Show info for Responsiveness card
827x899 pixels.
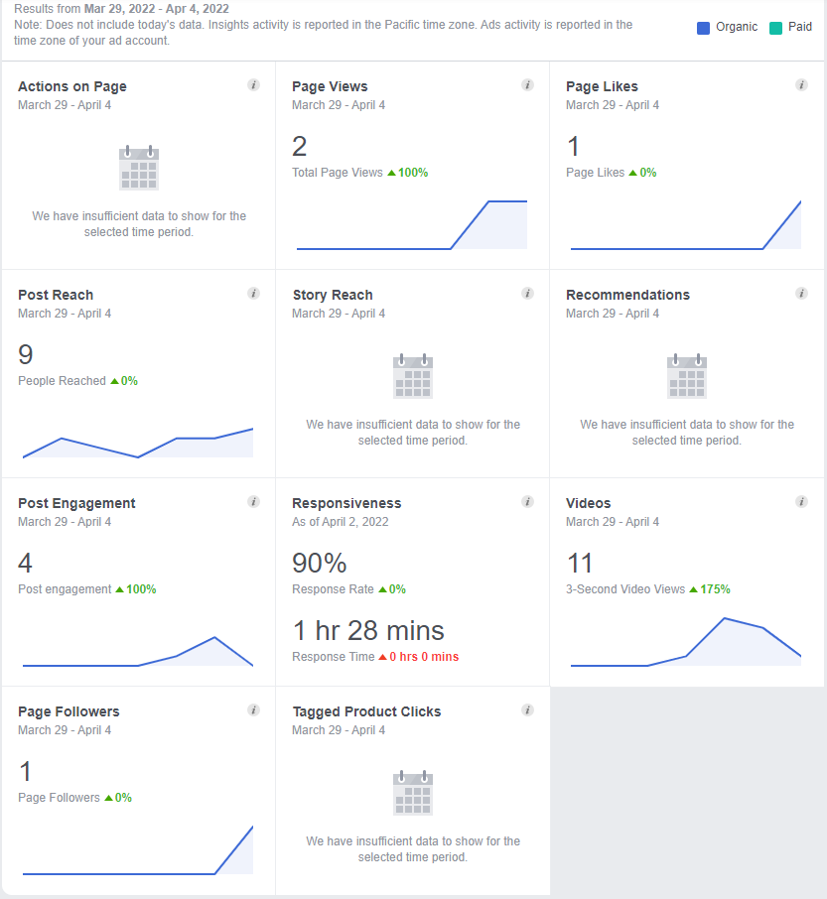pos(527,502)
